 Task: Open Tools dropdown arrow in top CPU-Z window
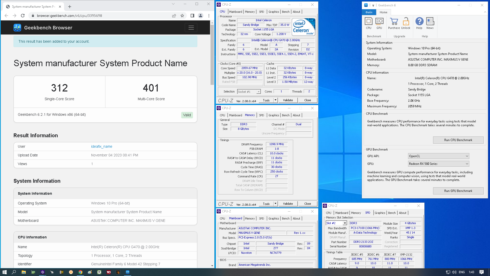click(x=275, y=100)
